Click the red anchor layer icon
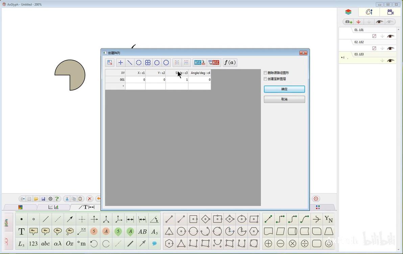403x254 pixels. tap(358, 22)
